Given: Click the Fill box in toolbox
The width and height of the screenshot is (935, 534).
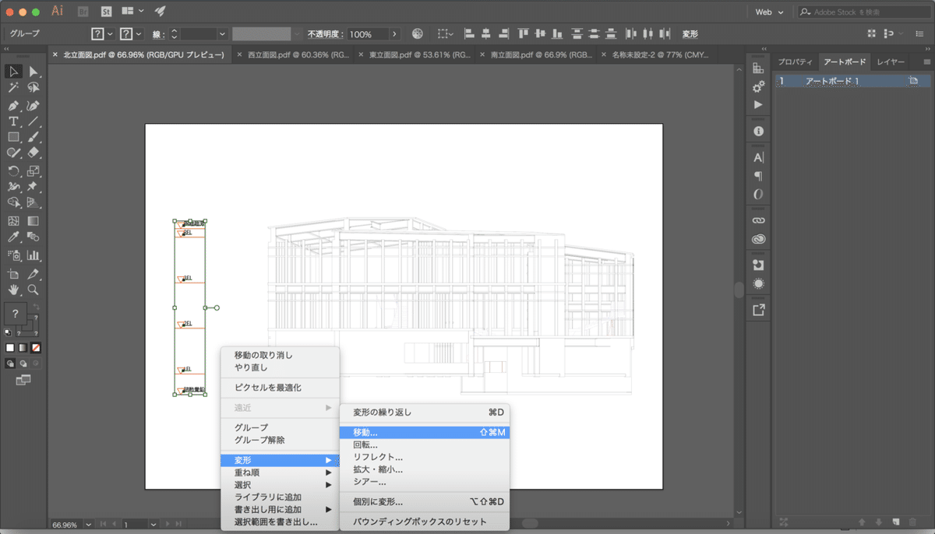Looking at the screenshot, I should pos(15,314).
